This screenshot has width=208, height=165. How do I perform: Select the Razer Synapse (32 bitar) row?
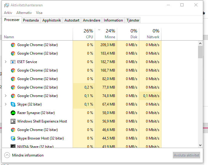tap(82, 113)
